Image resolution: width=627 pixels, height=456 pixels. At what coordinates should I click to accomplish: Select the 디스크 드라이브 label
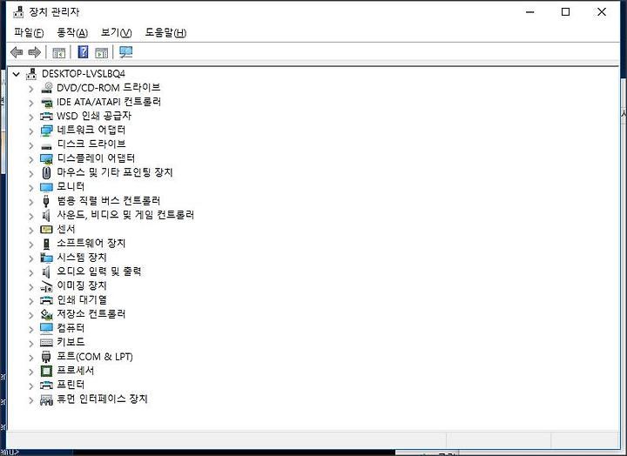[91, 144]
